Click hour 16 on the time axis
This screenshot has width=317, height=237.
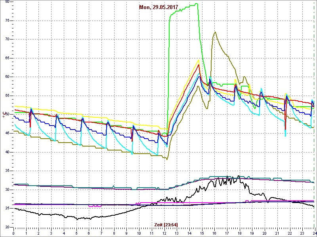click(214, 233)
